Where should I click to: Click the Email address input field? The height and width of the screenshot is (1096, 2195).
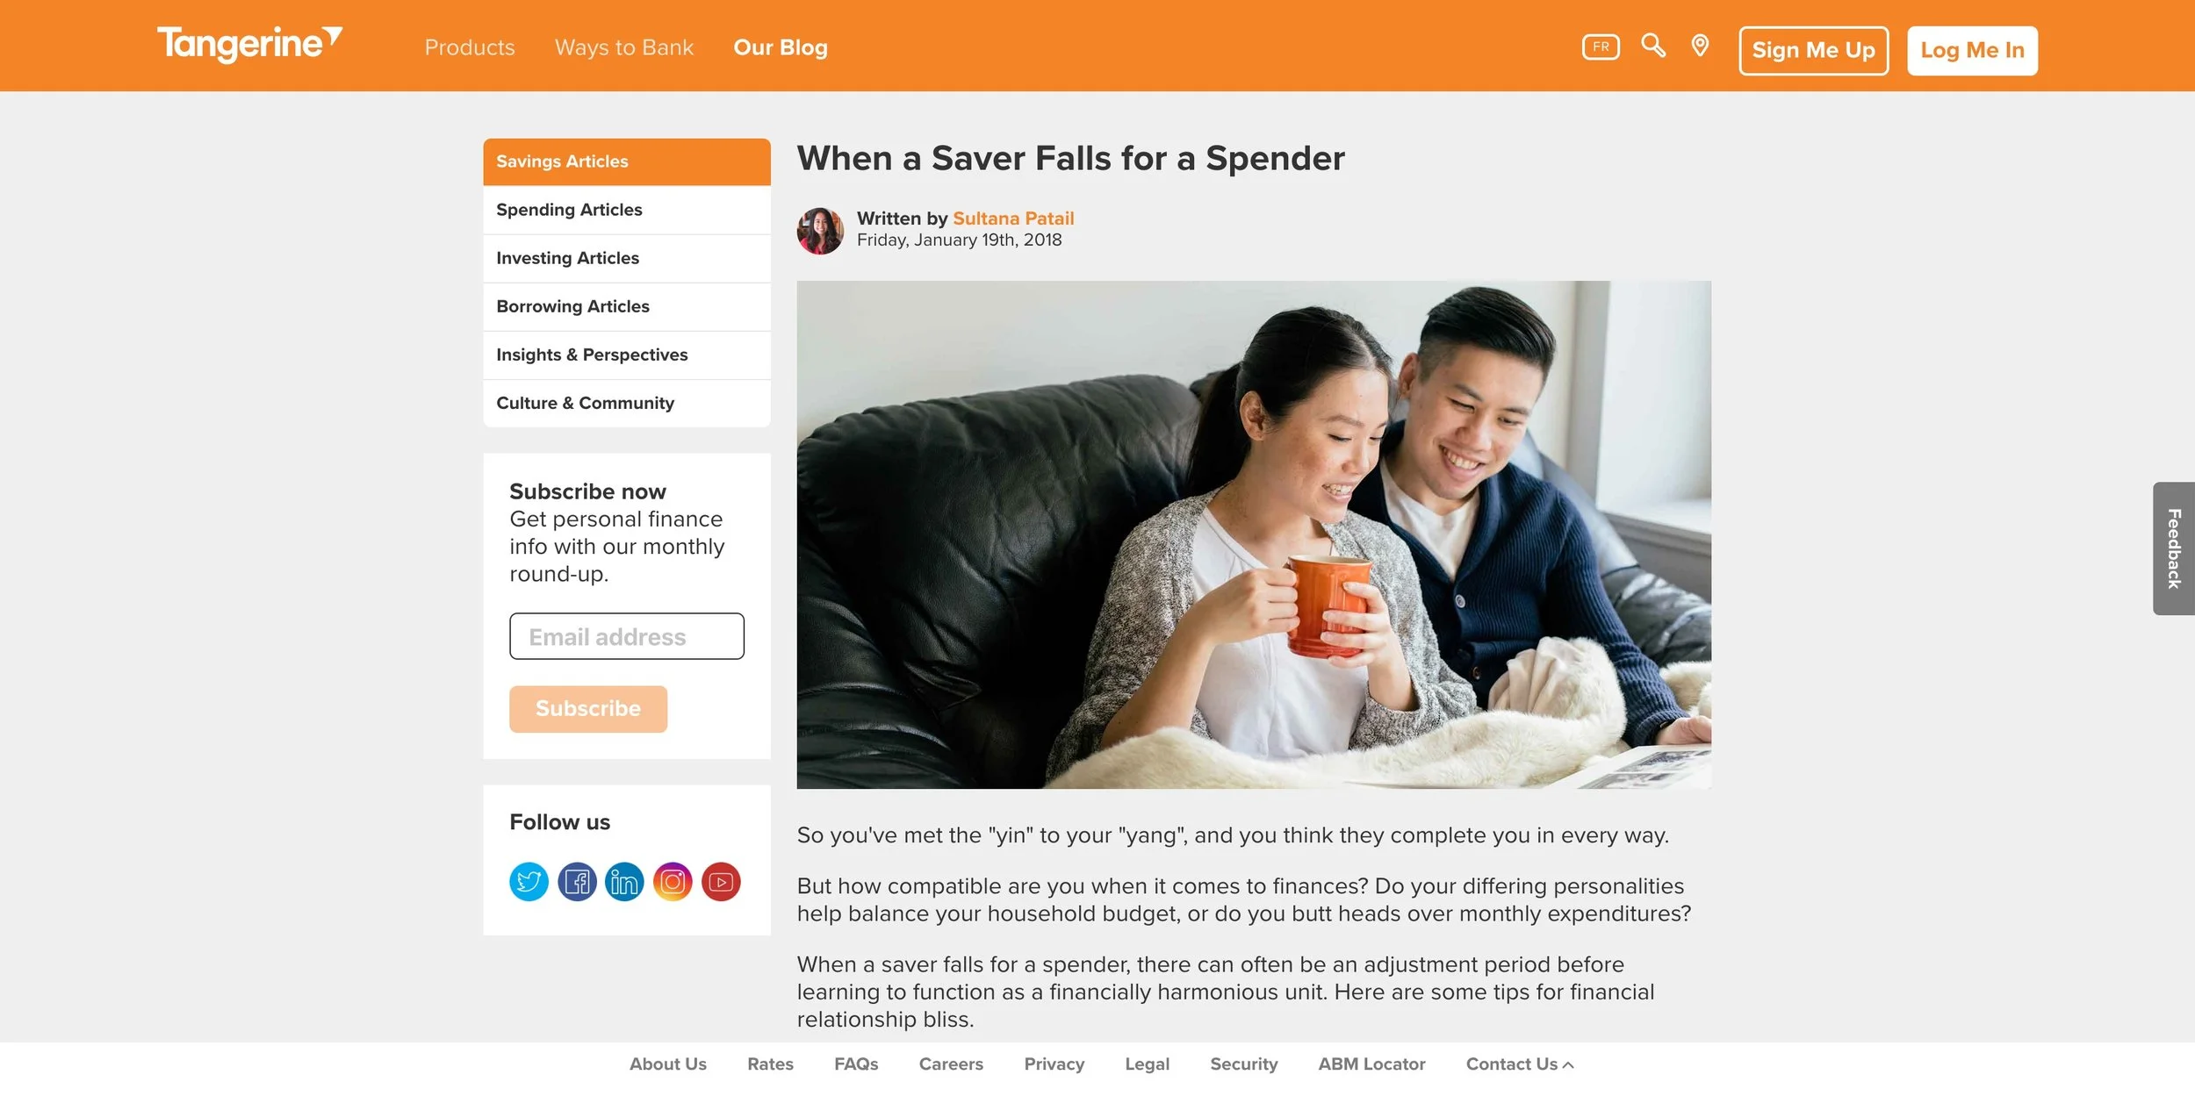tap(627, 636)
